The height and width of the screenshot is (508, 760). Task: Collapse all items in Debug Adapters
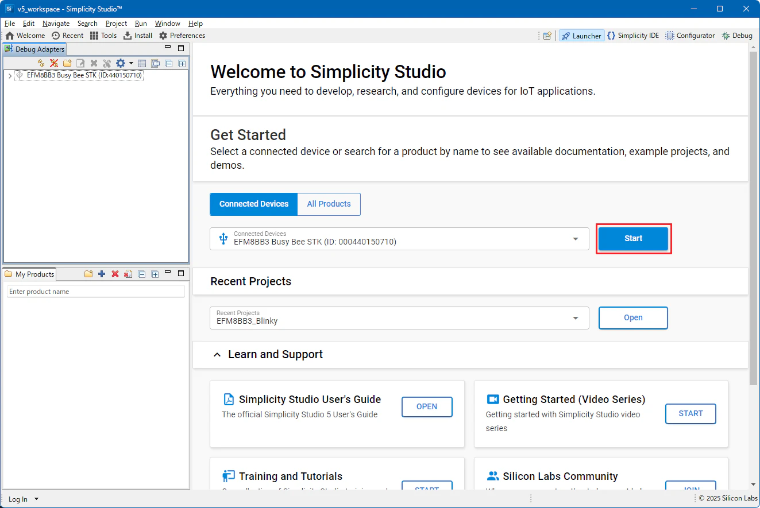pyautogui.click(x=169, y=63)
